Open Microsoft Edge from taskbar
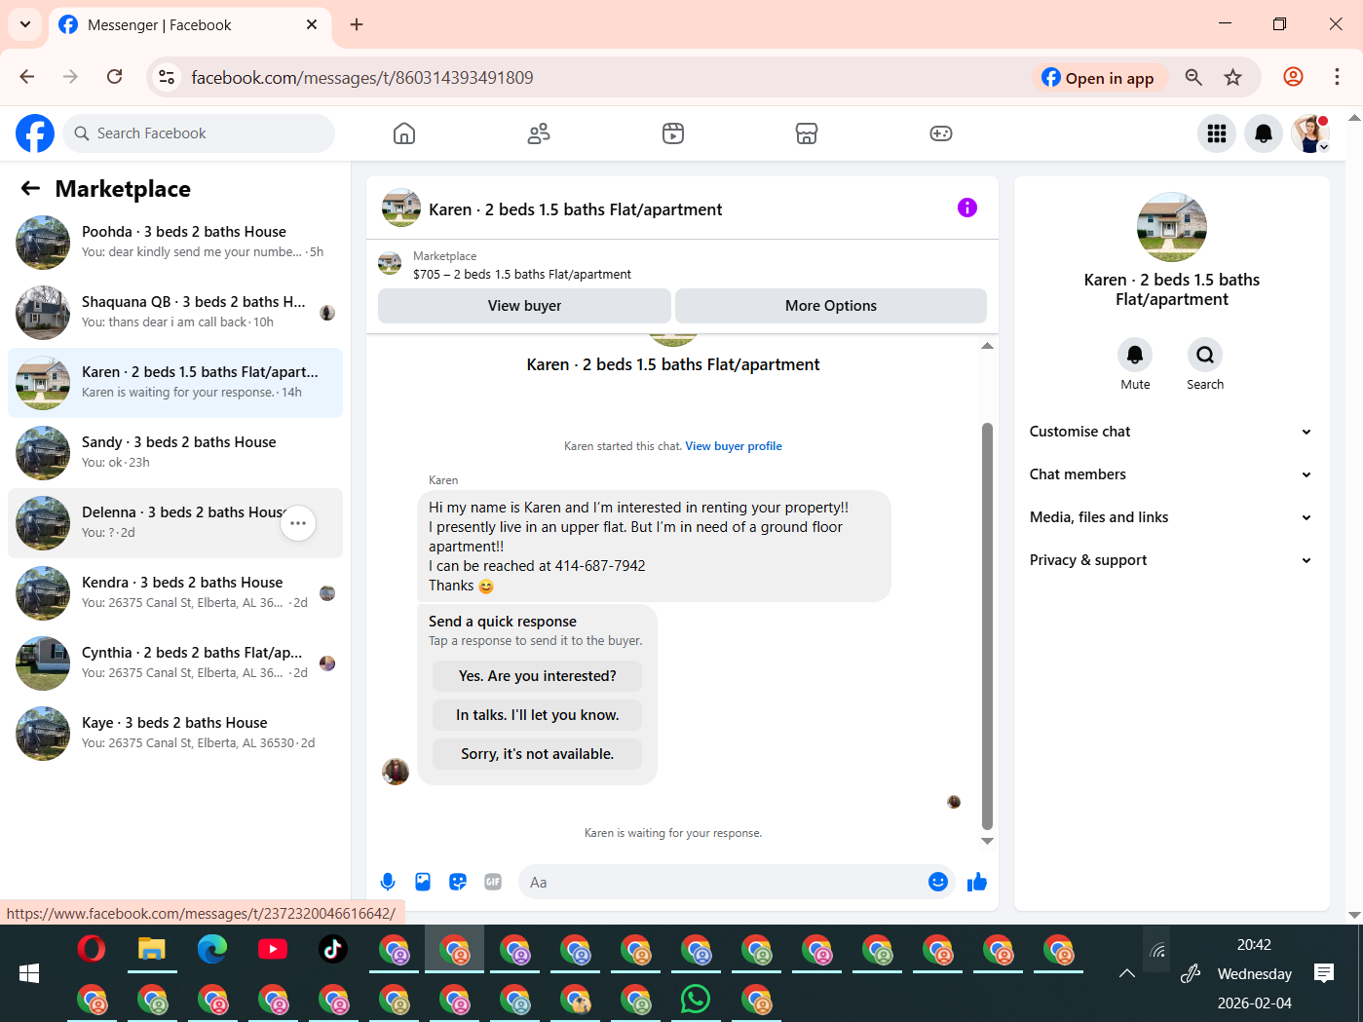Screen dimensions: 1363x1022 (x=212, y=948)
